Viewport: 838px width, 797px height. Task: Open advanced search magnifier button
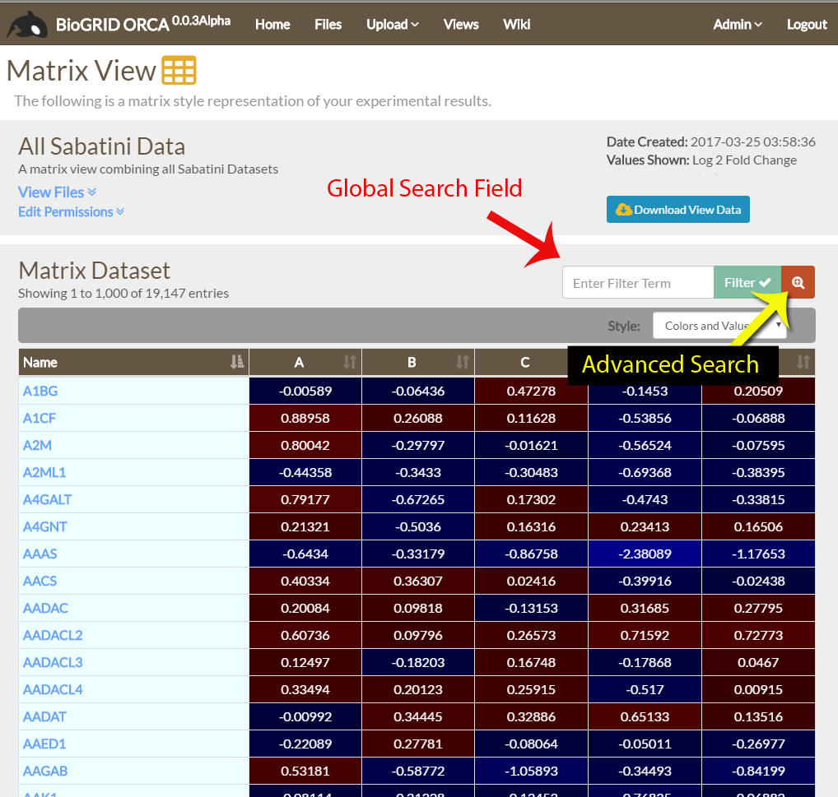798,282
